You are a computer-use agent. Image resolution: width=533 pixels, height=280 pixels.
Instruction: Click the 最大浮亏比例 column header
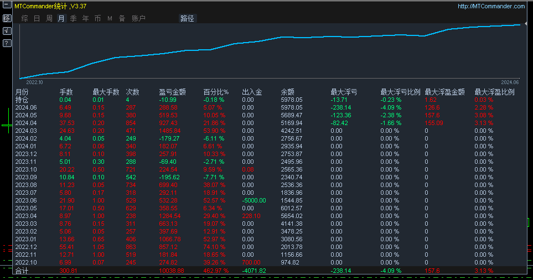[x=400, y=92]
